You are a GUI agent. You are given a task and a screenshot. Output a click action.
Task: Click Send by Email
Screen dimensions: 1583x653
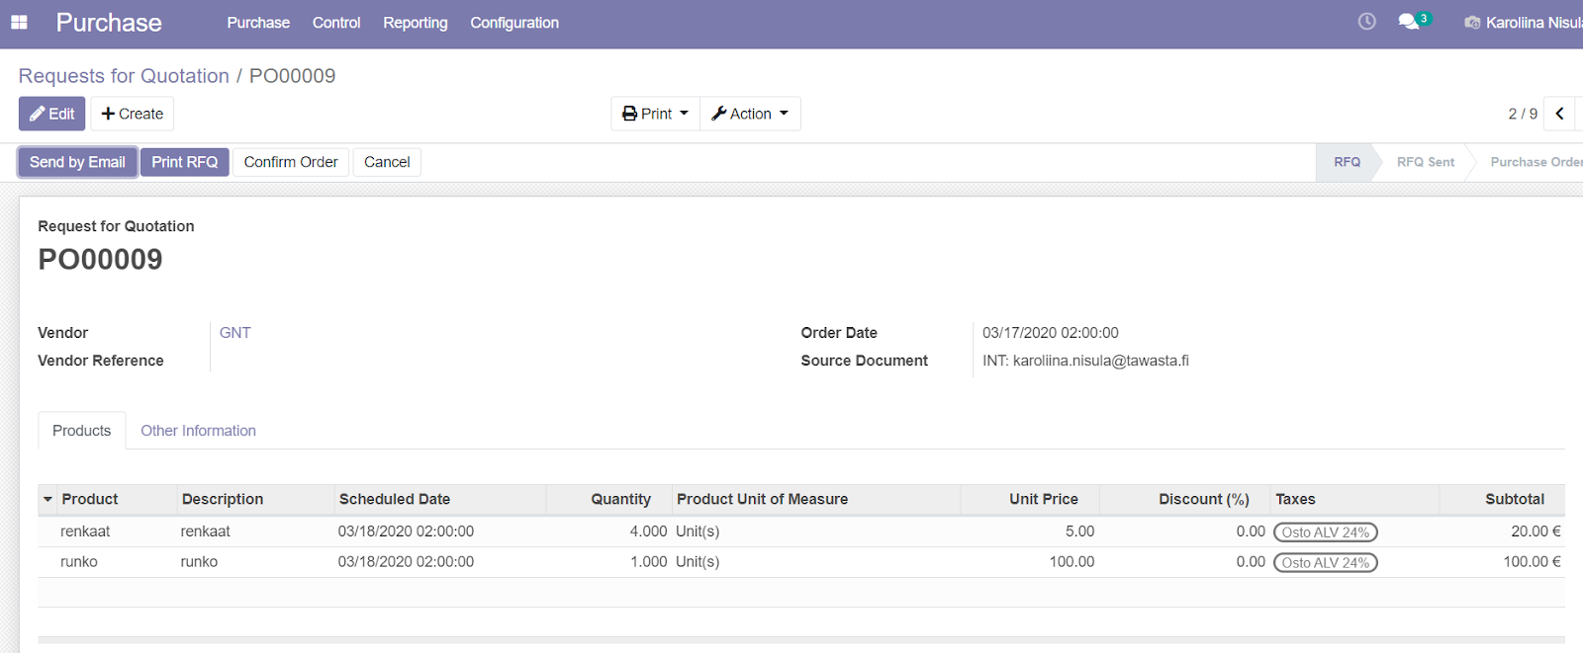(x=77, y=162)
